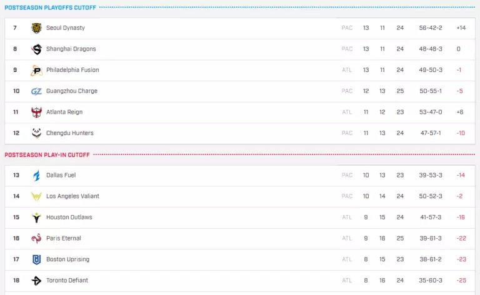The height and width of the screenshot is (295, 480).
Task: Open the Atlanta Reign team name
Action: (x=64, y=112)
